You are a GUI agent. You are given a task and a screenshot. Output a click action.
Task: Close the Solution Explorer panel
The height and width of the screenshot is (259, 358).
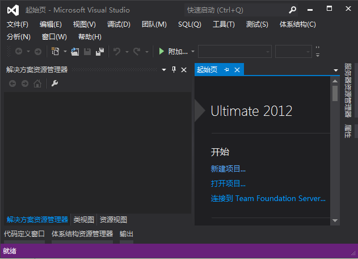(184, 70)
